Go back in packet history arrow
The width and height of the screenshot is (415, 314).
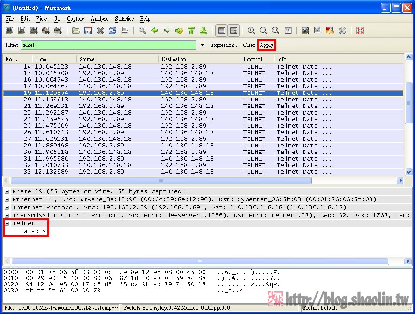click(155, 31)
